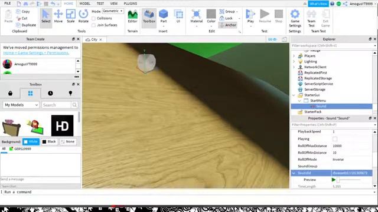This screenshot has height=212, width=378.
Task: Click the Group button
Action: coord(227,12)
